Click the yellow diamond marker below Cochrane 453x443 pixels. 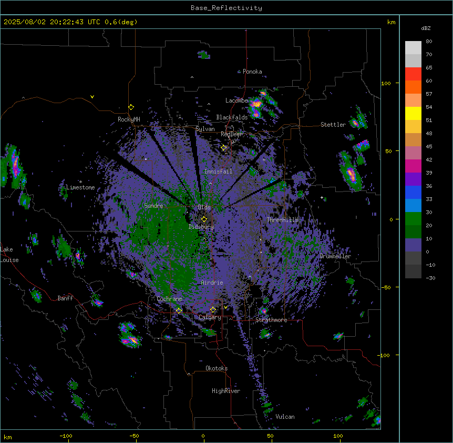pos(179,311)
